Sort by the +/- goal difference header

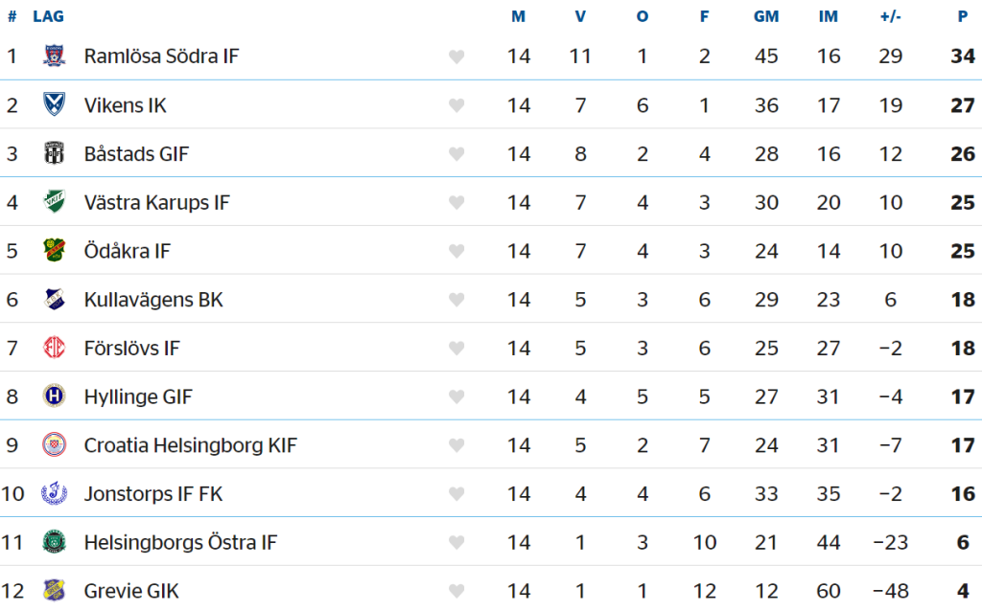891,16
